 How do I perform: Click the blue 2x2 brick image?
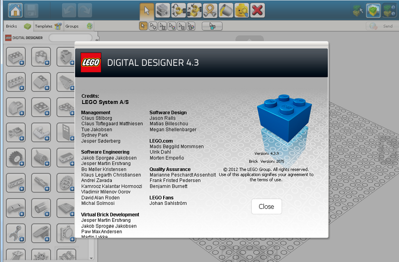[x=285, y=118]
